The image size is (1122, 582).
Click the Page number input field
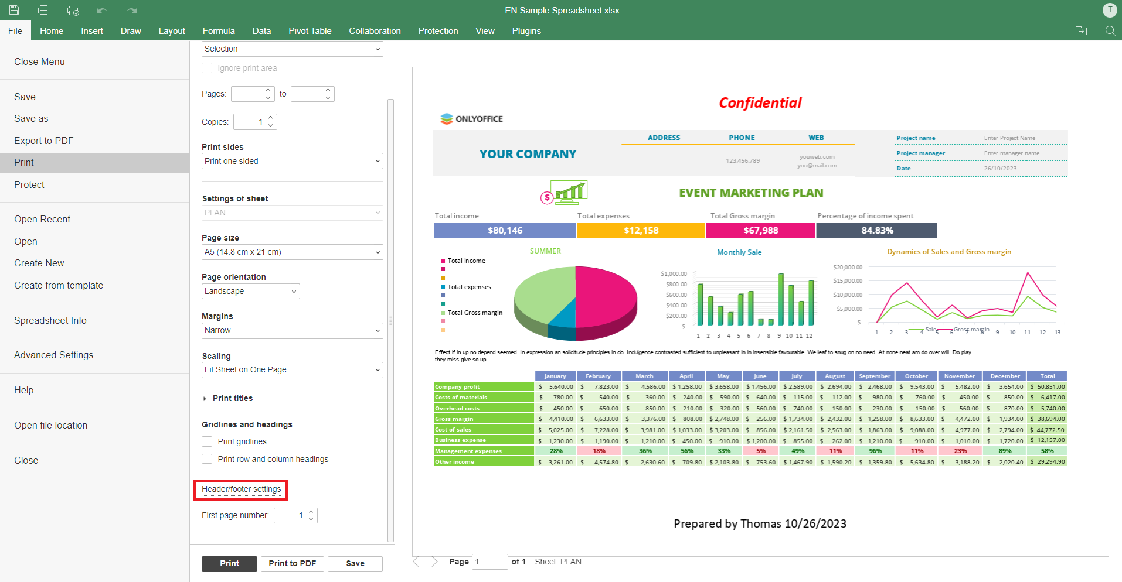click(489, 562)
